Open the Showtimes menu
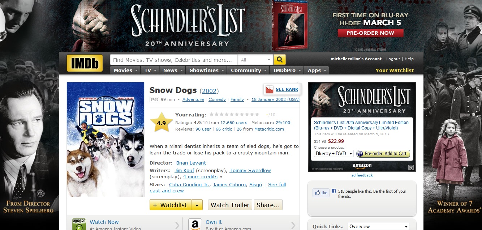Viewport: 482px width, 230px height. click(x=206, y=71)
